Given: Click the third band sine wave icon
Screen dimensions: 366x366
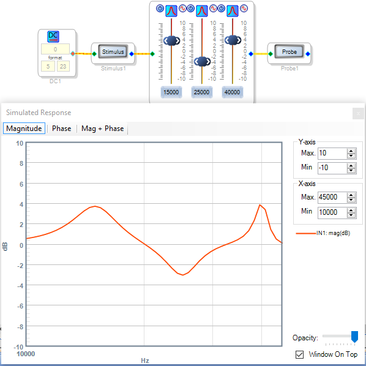Looking at the screenshot, I should coord(244,9).
